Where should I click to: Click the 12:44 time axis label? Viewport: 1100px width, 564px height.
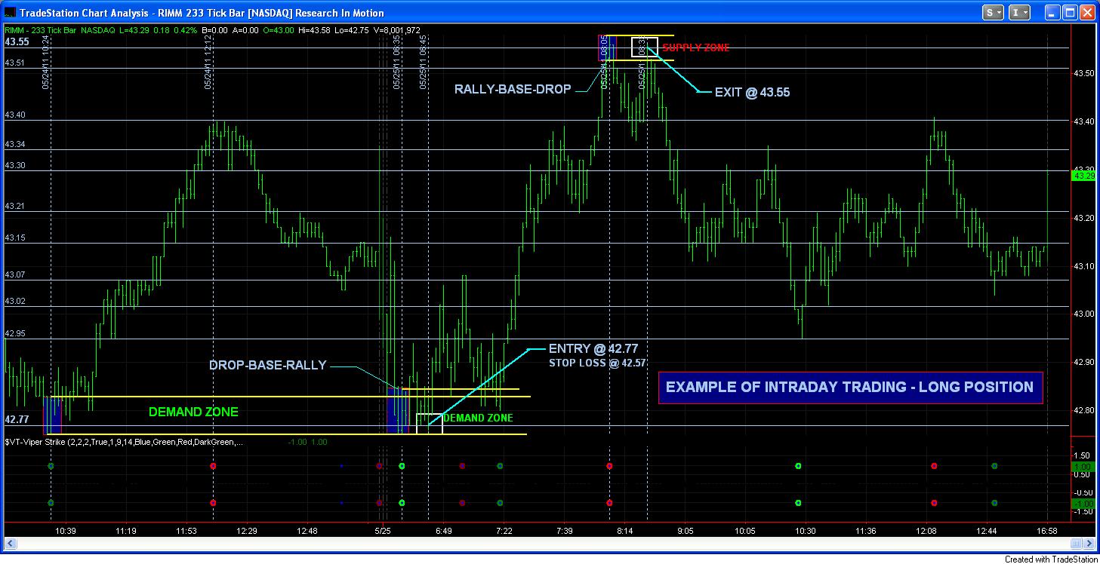tap(987, 532)
